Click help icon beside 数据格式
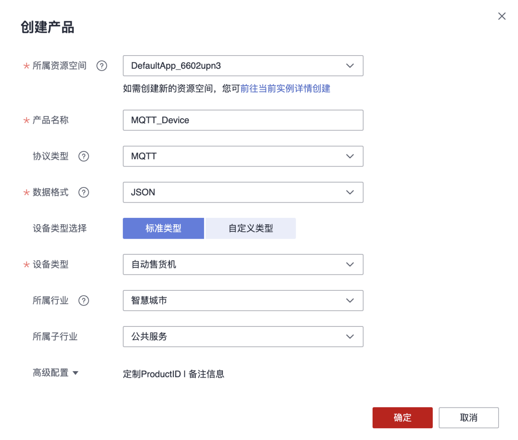518x440 pixels. 84,192
